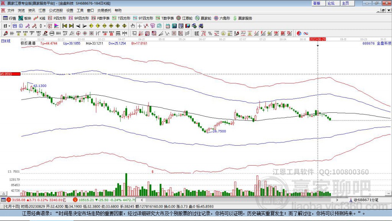Click the 极反通道 indicator name

[x=28, y=43]
